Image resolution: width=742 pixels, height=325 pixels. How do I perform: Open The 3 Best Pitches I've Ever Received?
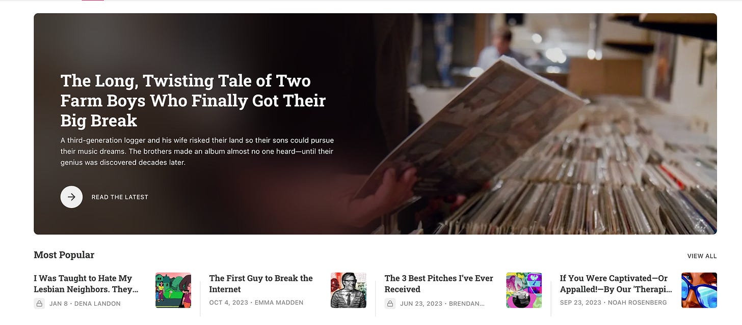tap(439, 284)
